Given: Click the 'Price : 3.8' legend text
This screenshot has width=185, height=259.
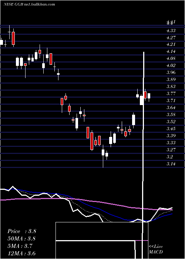Looking at the screenshot, I should coord(21,231).
